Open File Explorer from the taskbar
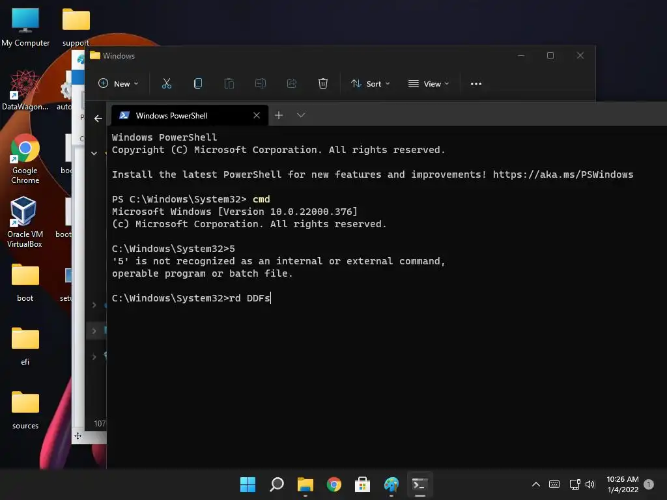This screenshot has width=667, height=500. click(x=305, y=484)
